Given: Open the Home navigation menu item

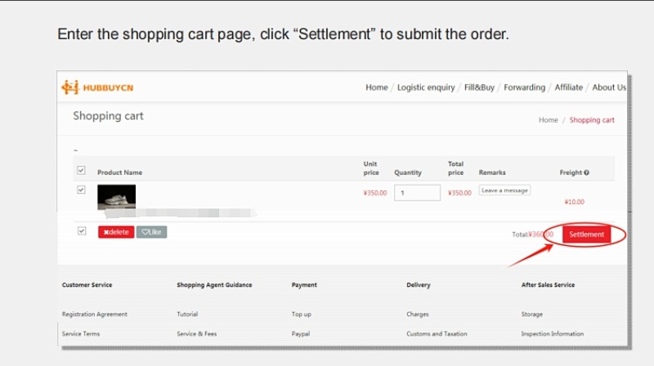Looking at the screenshot, I should point(377,87).
